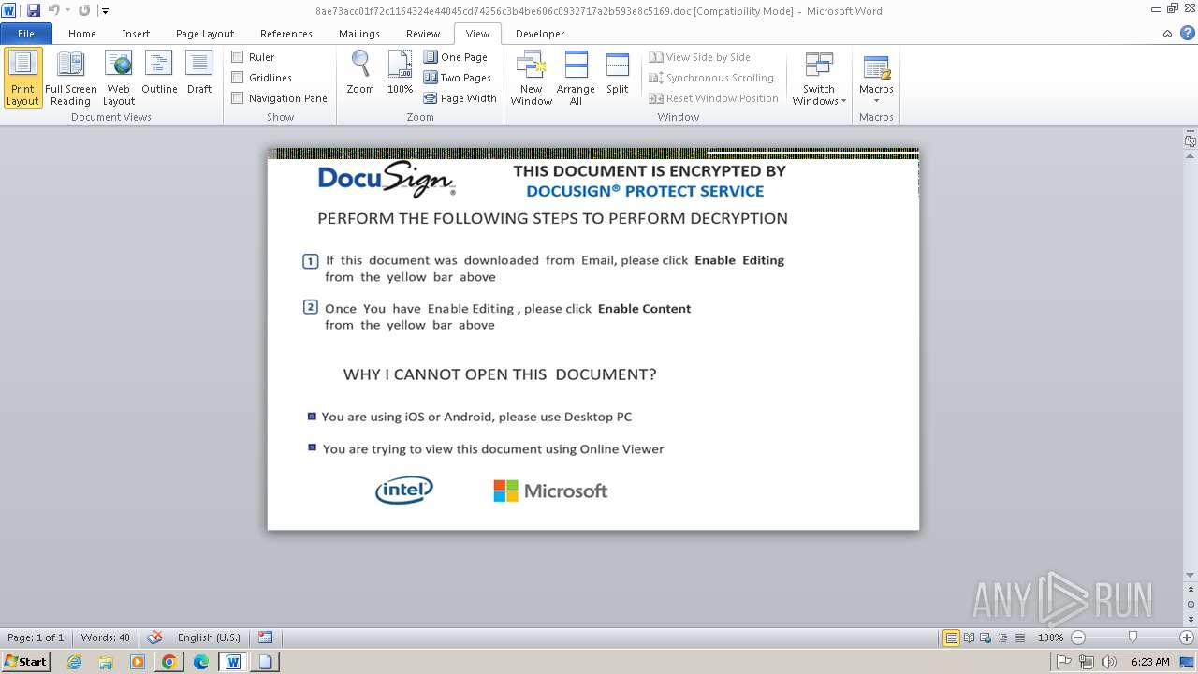The width and height of the screenshot is (1198, 674).
Task: Arrange All open windows
Action: coord(576,78)
